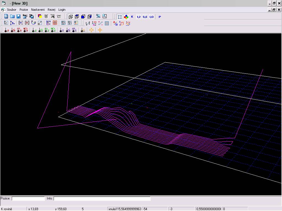
Task: Click into the Pozice input field
Action: pos(28,198)
